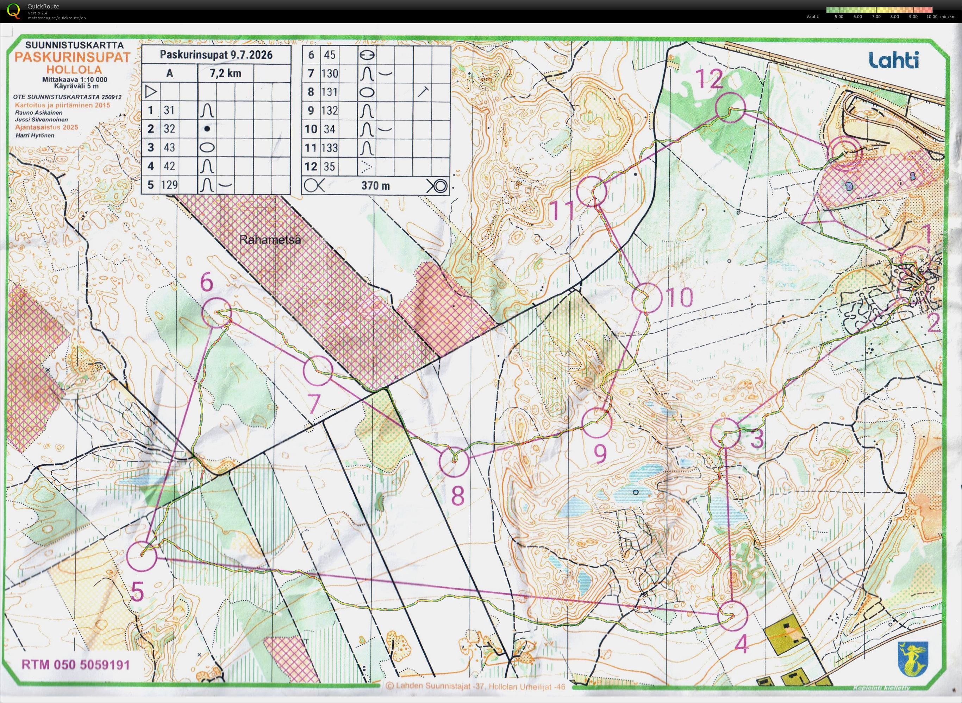
Task: Select control circle 8 on the map
Action: pyautogui.click(x=454, y=462)
